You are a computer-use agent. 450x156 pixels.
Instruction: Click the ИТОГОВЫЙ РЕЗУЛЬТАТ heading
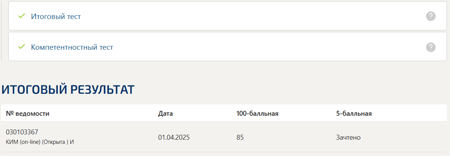[68, 90]
